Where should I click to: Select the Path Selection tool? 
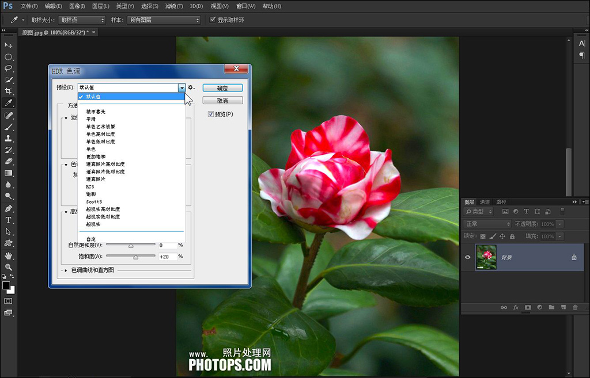click(8, 232)
